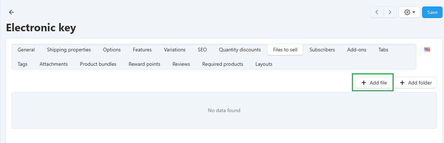The width and height of the screenshot is (444, 143).
Task: Open the Tabs tab
Action: pyautogui.click(x=383, y=50)
